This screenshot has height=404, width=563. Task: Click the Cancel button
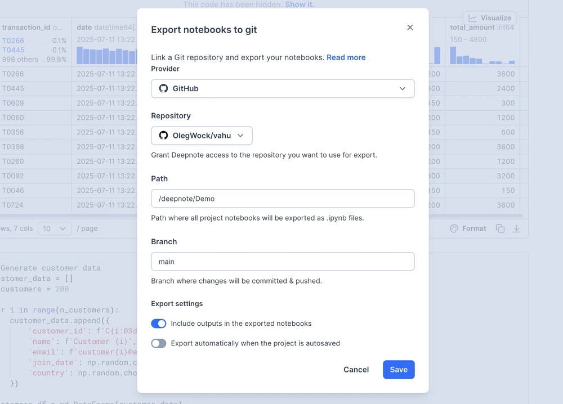pos(356,370)
